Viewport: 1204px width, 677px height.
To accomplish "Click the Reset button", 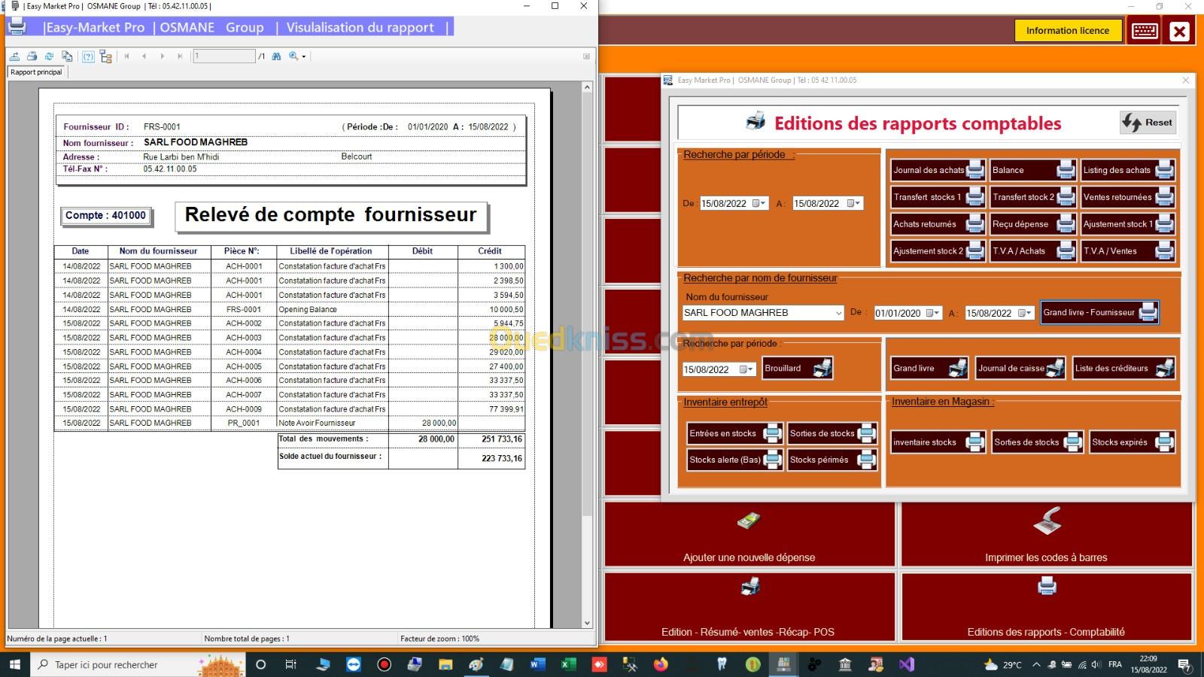I will 1148,123.
